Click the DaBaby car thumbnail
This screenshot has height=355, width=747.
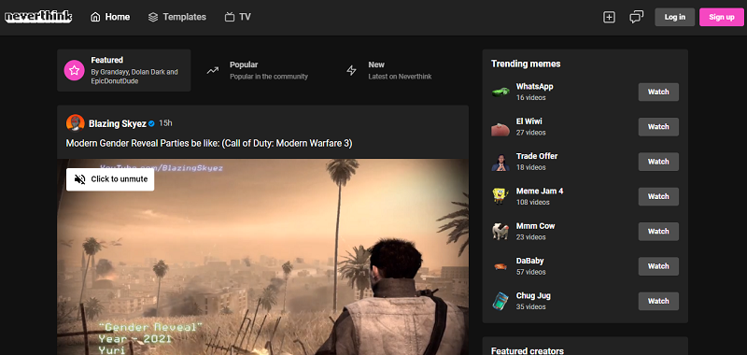[500, 266]
